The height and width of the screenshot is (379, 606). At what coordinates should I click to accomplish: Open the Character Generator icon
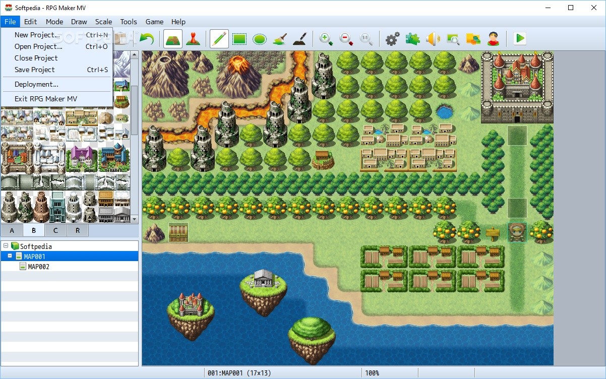point(493,39)
